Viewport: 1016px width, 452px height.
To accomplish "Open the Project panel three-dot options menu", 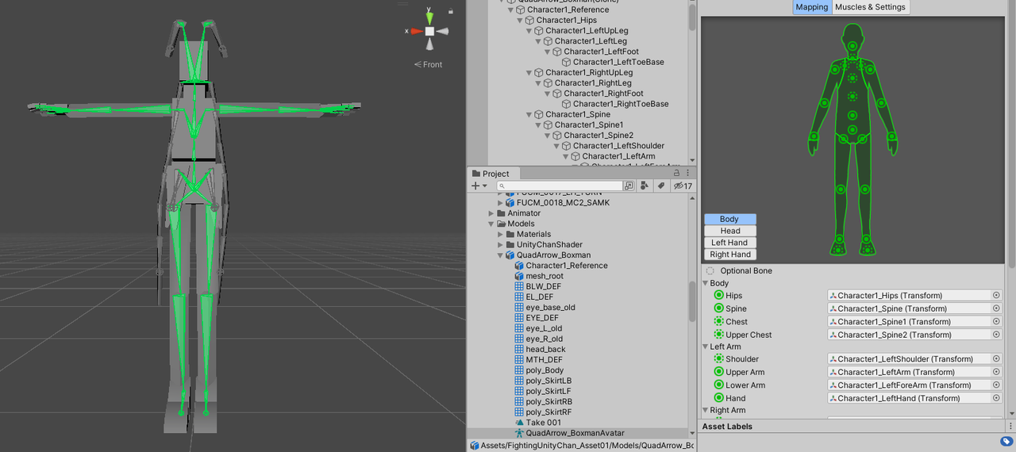I will pos(687,173).
